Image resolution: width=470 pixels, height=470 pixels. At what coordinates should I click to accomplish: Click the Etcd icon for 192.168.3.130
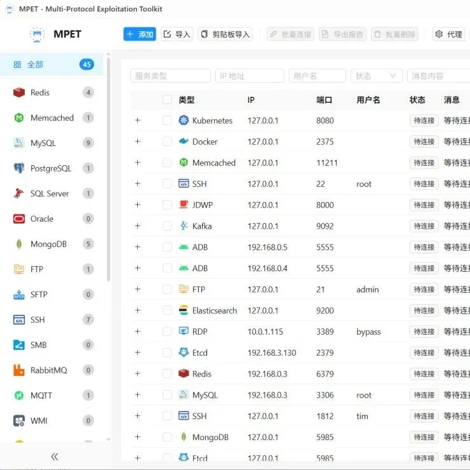[184, 352]
